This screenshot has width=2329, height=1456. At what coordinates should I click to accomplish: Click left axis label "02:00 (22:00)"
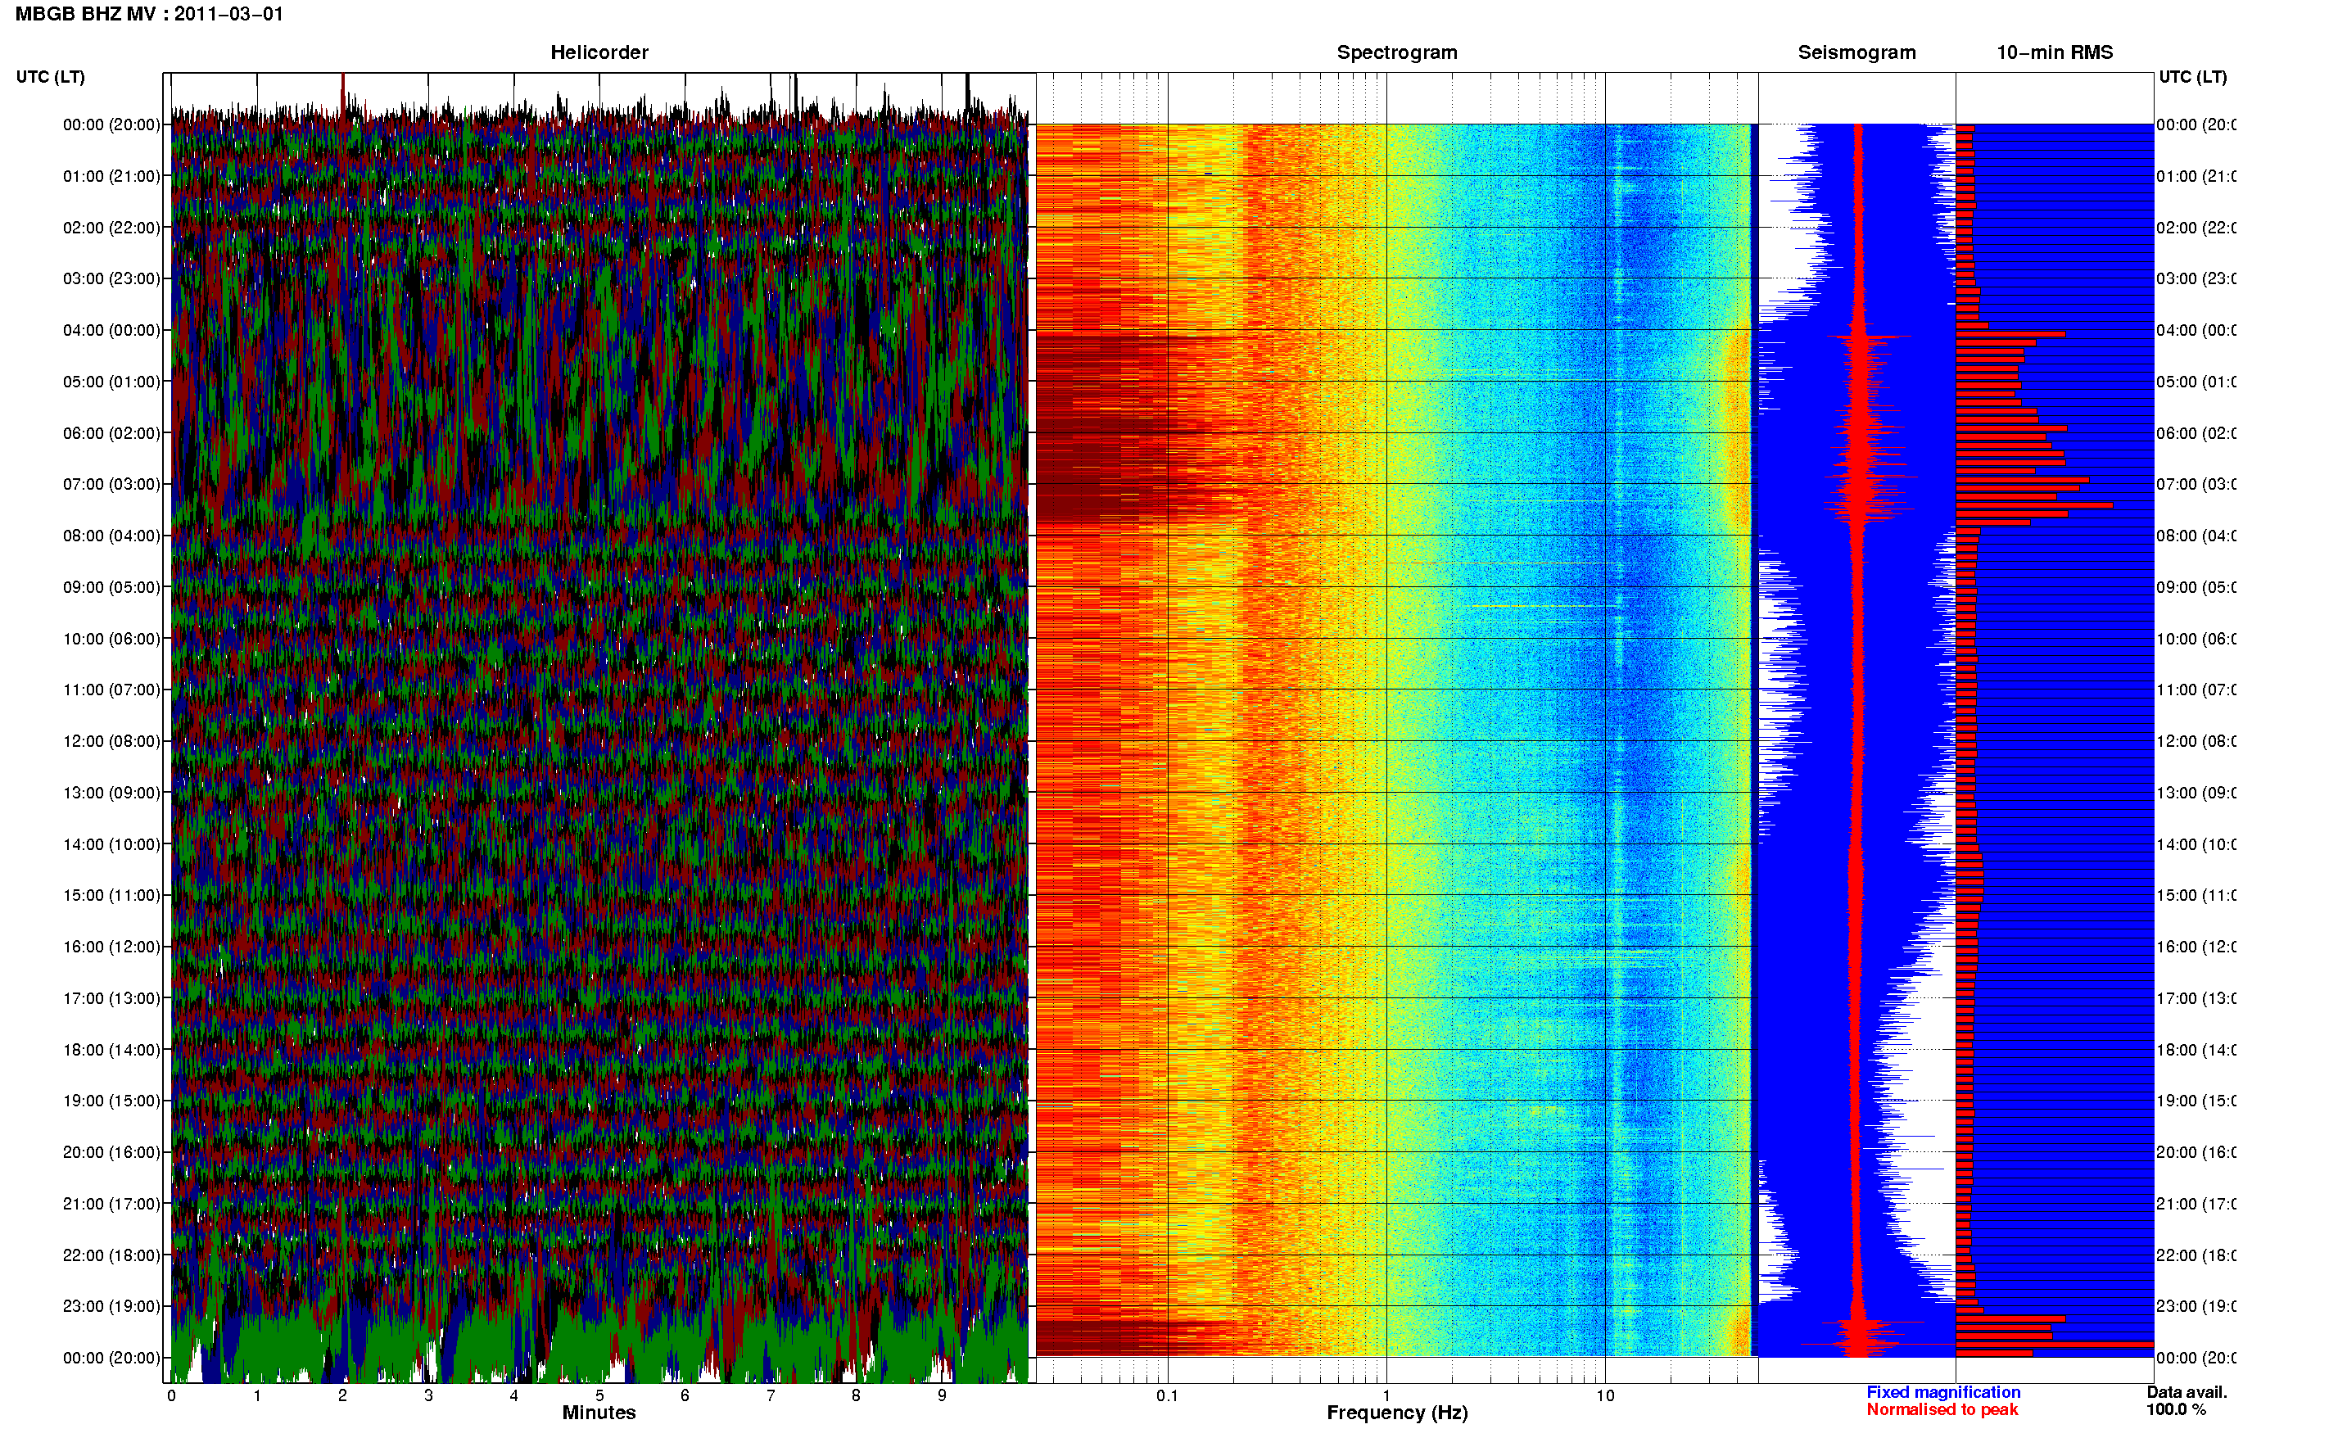pos(111,228)
